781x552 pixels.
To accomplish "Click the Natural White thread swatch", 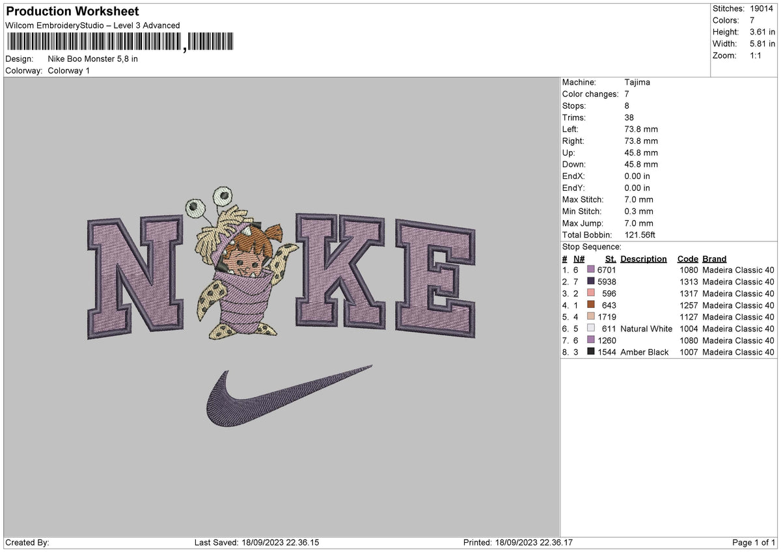I will [590, 329].
